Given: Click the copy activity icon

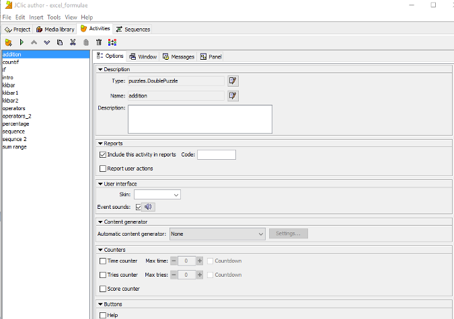Looking at the screenshot, I should point(60,42).
